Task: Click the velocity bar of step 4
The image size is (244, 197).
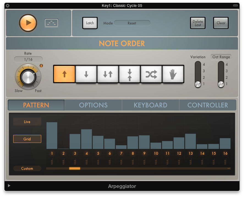Action: coord(87,139)
